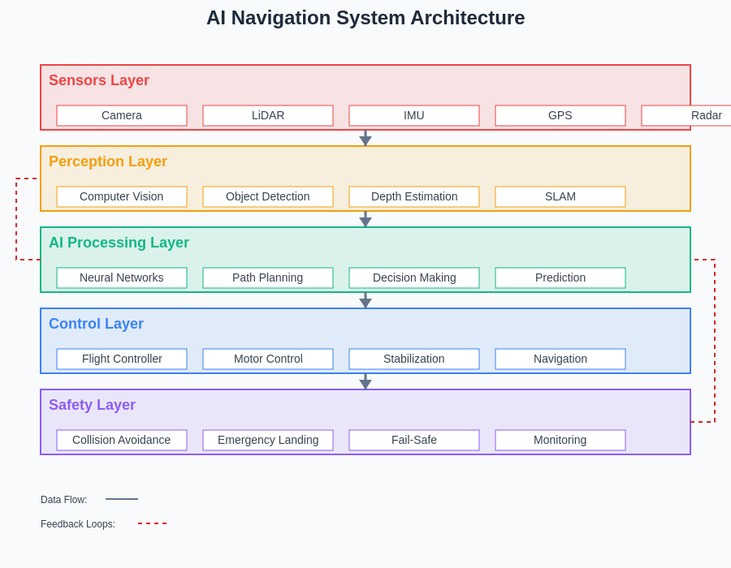Click the Radar box at right edge
This screenshot has height=568, width=731.
coord(699,115)
